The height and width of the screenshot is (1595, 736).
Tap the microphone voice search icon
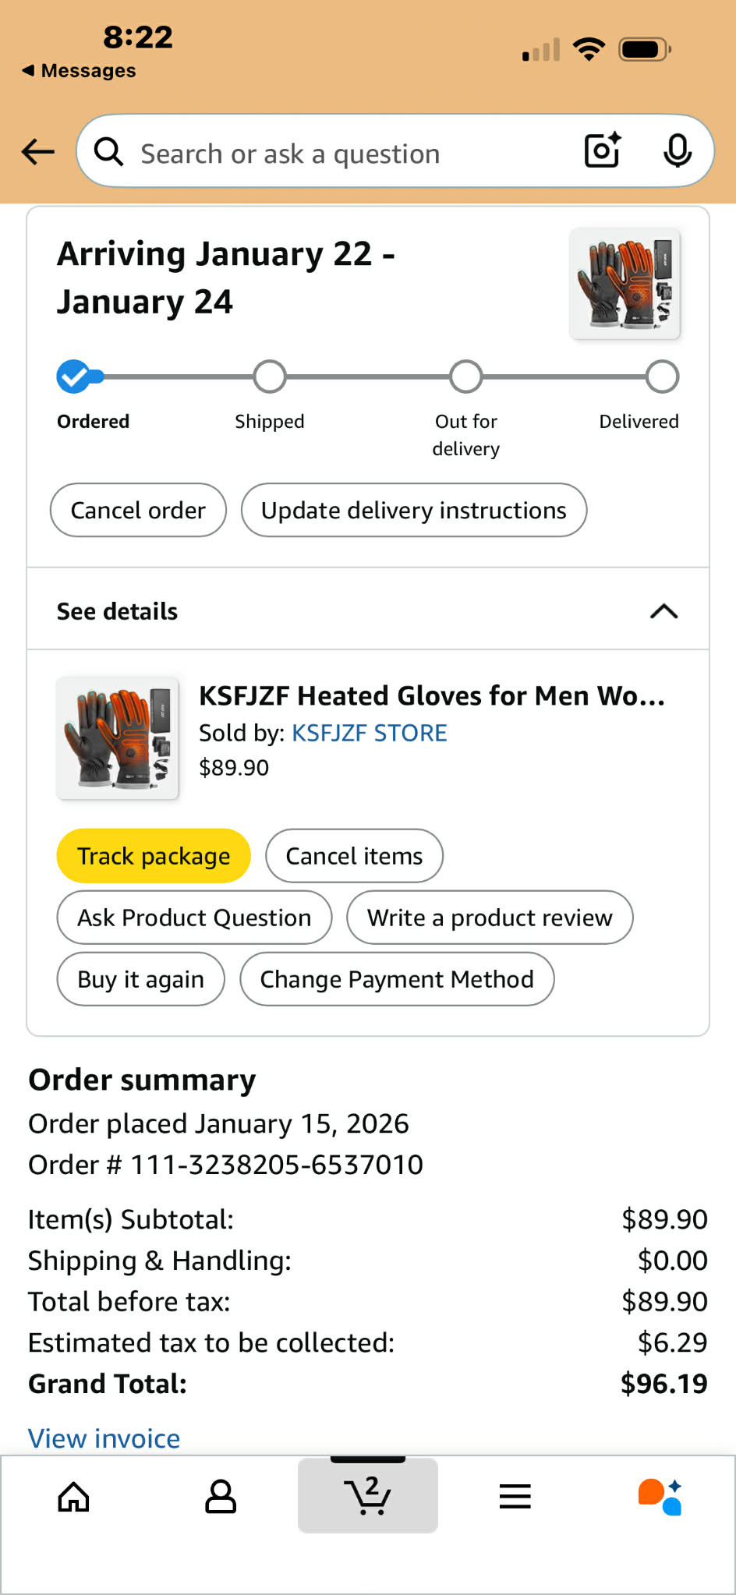pos(677,150)
